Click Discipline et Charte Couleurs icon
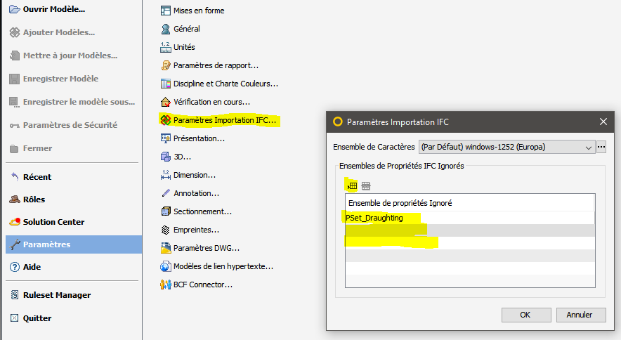This screenshot has height=340, width=621. 166,84
